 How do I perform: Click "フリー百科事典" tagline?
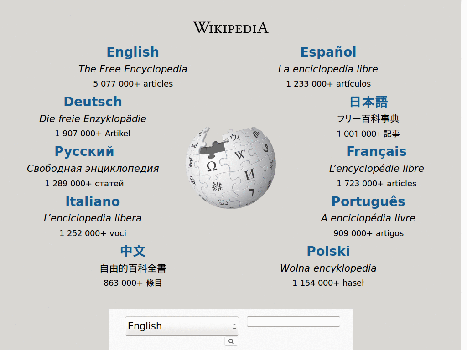tap(368, 119)
